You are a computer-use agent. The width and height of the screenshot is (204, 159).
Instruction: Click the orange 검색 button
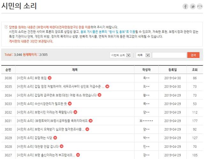193,55
